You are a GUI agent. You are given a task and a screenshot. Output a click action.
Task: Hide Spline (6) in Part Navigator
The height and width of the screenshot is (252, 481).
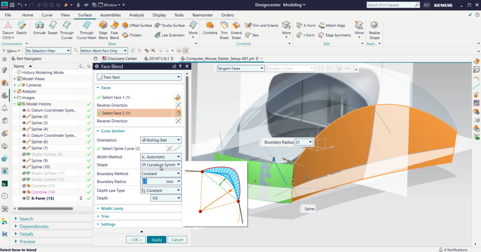pyautogui.click(x=24, y=141)
